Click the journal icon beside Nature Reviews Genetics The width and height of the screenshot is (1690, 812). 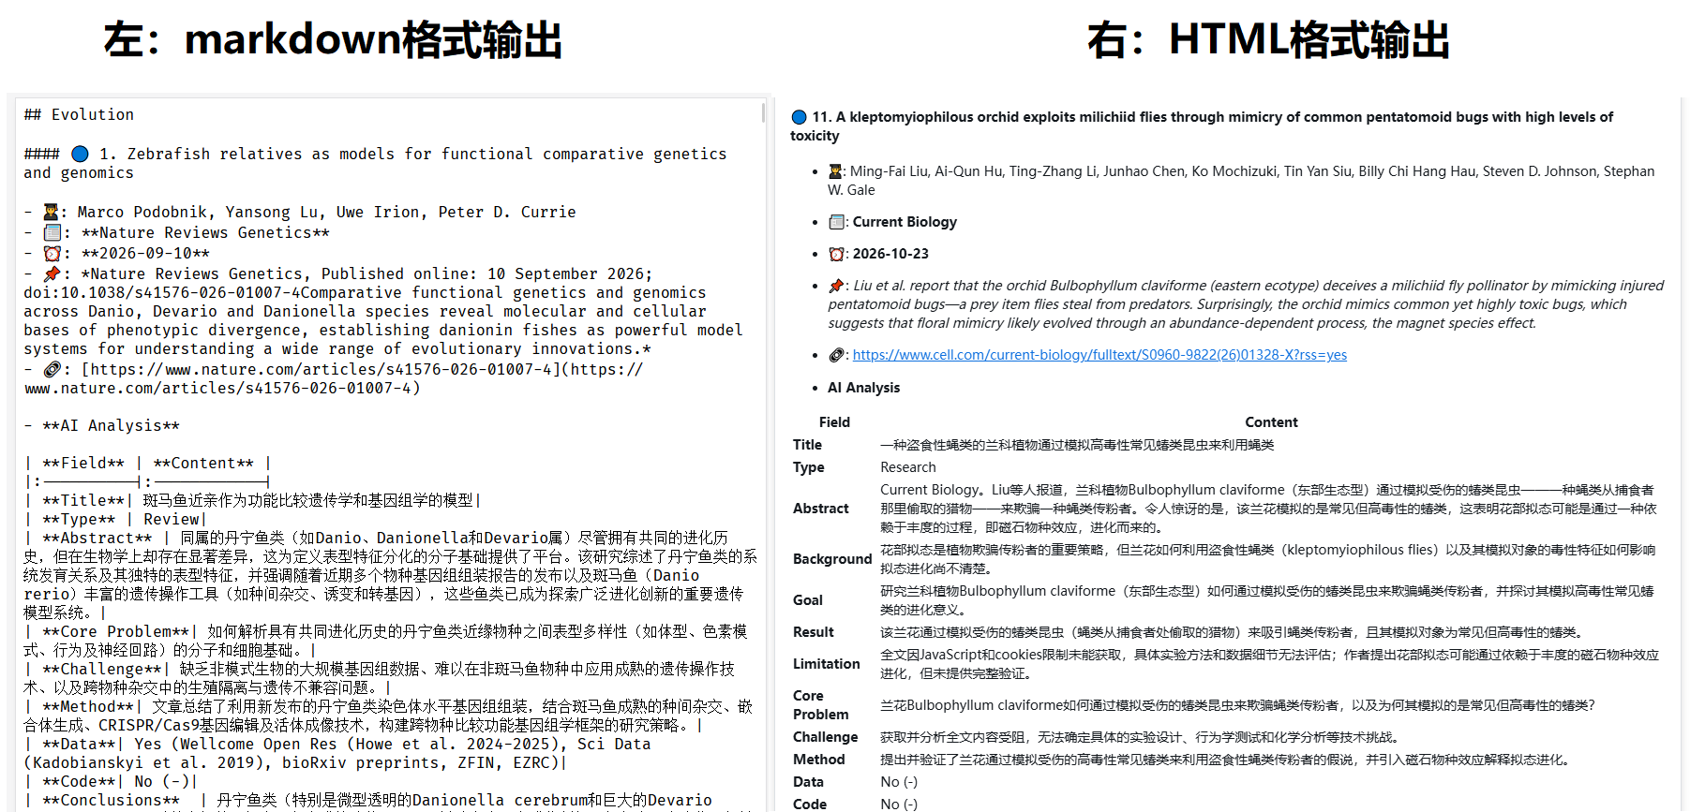tap(52, 232)
